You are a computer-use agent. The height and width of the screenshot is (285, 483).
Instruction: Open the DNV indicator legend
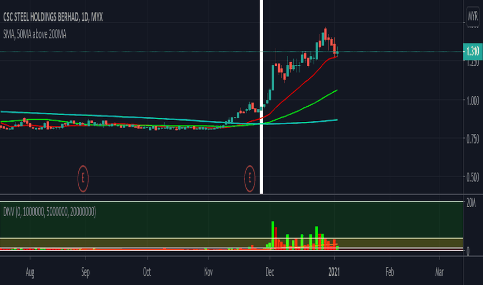50,211
